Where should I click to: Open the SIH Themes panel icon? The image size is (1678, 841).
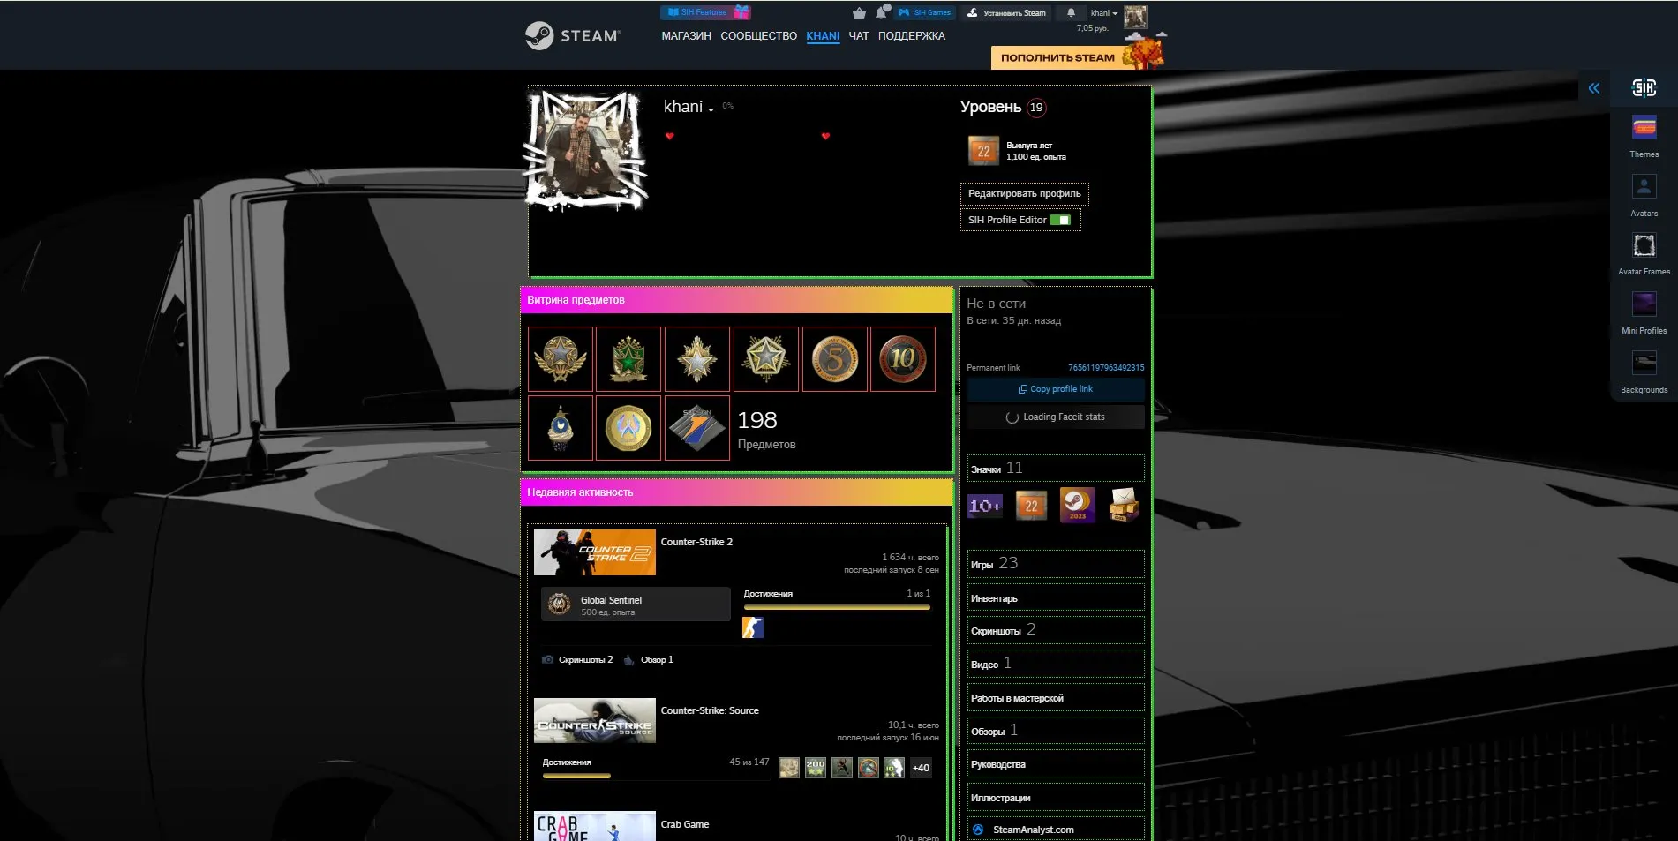coord(1644,129)
